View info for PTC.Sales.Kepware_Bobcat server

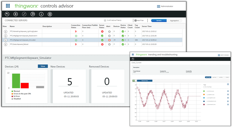(x=5, y=44)
